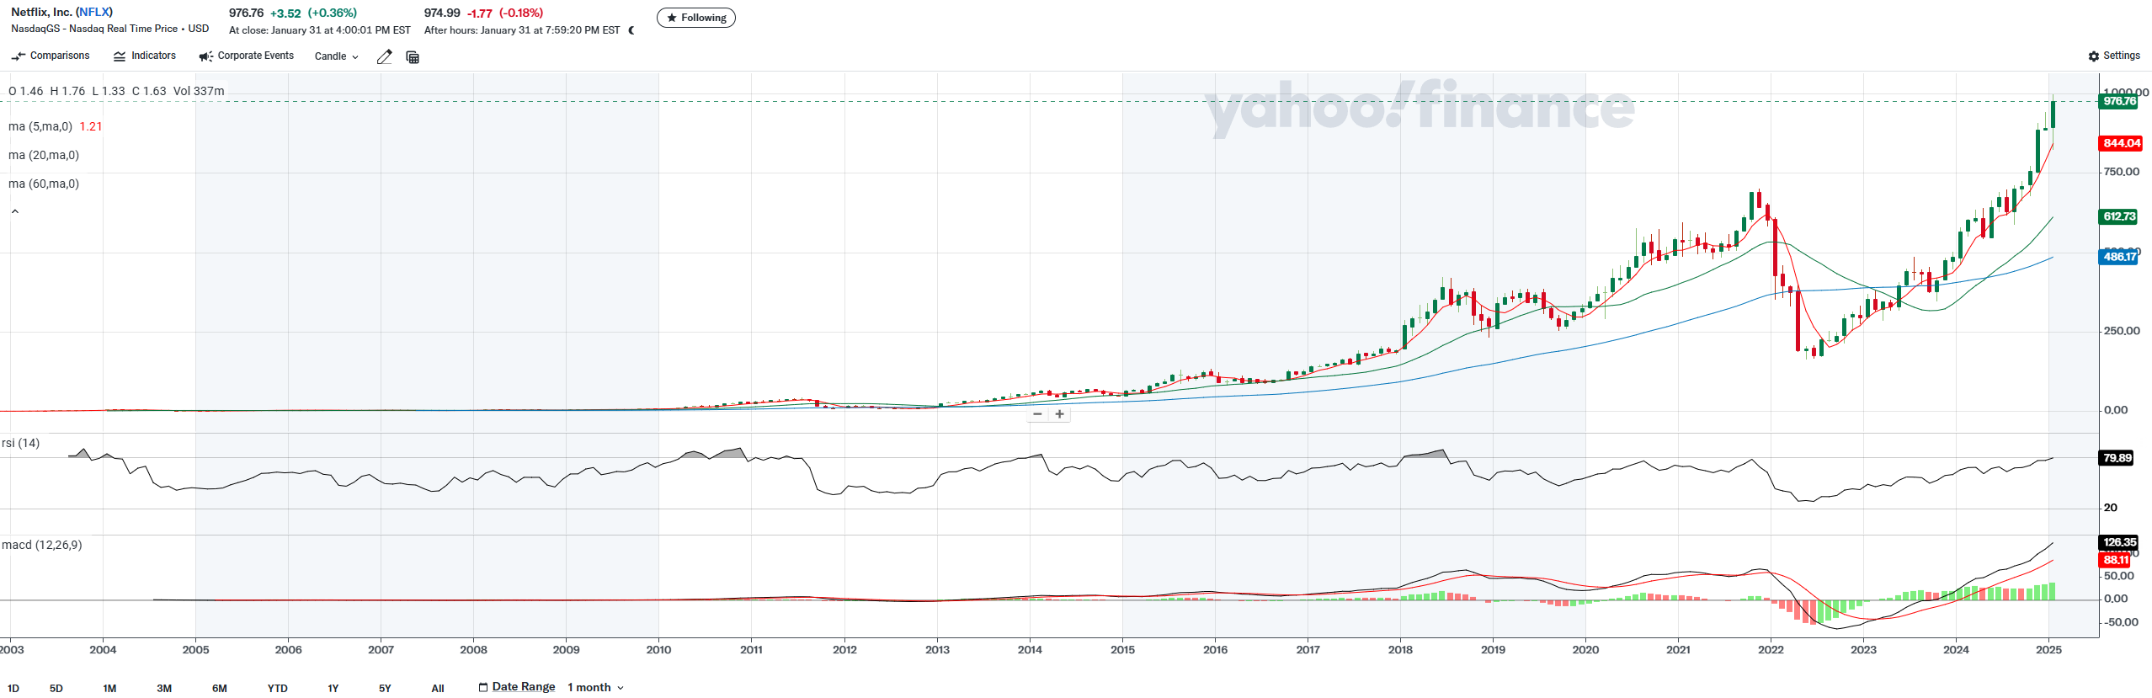Toggle the Following star button
Viewport: 2152px width, 698px height.
tap(696, 18)
